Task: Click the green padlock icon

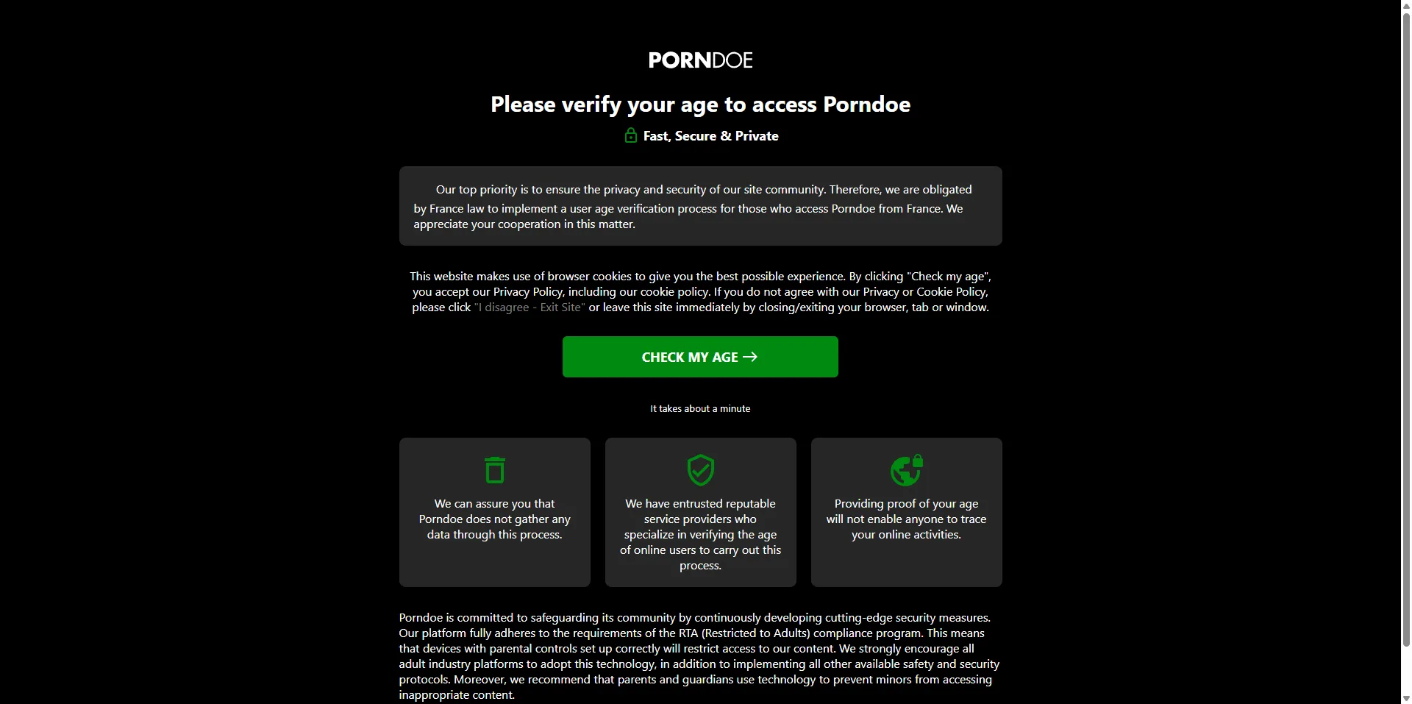Action: coord(630,135)
